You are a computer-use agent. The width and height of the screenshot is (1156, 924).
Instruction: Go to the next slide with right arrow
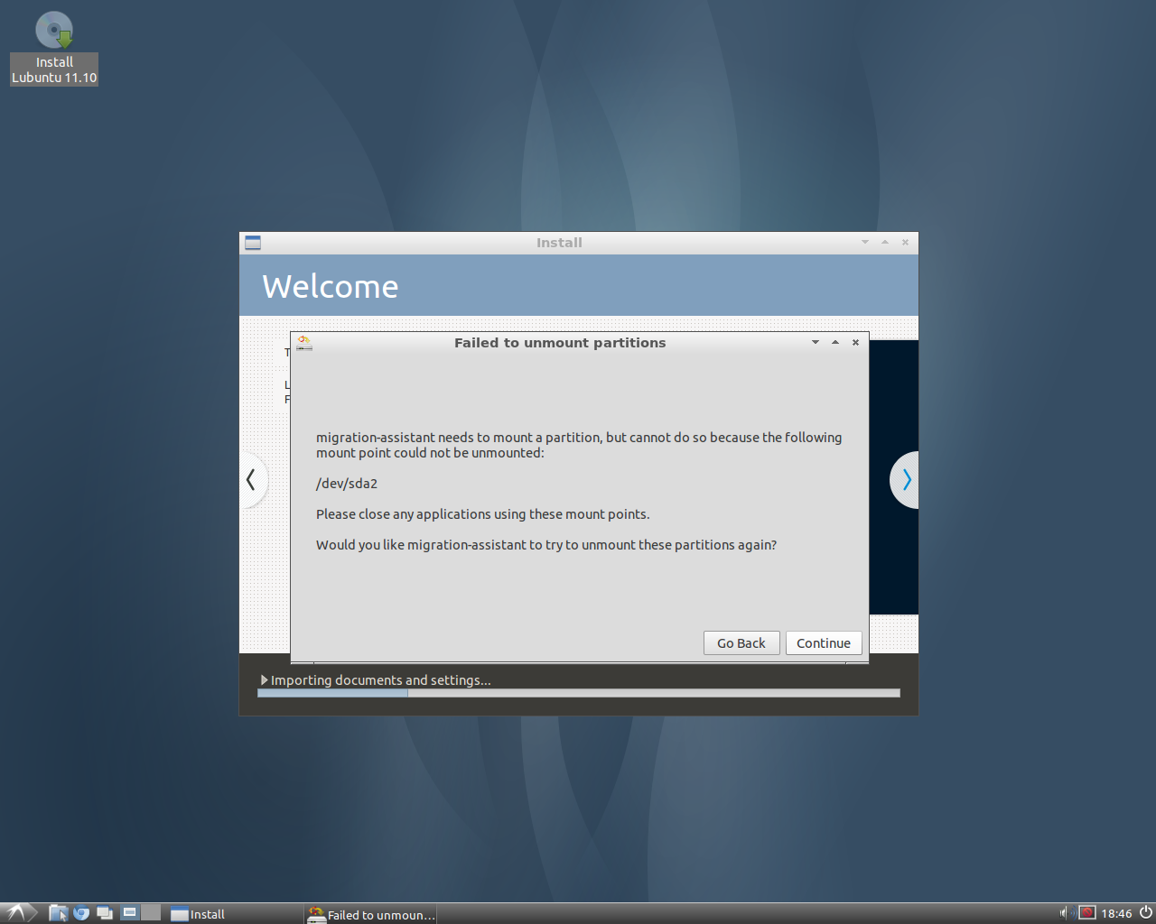(x=906, y=480)
